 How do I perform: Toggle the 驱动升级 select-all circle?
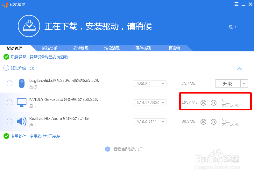click(6, 68)
